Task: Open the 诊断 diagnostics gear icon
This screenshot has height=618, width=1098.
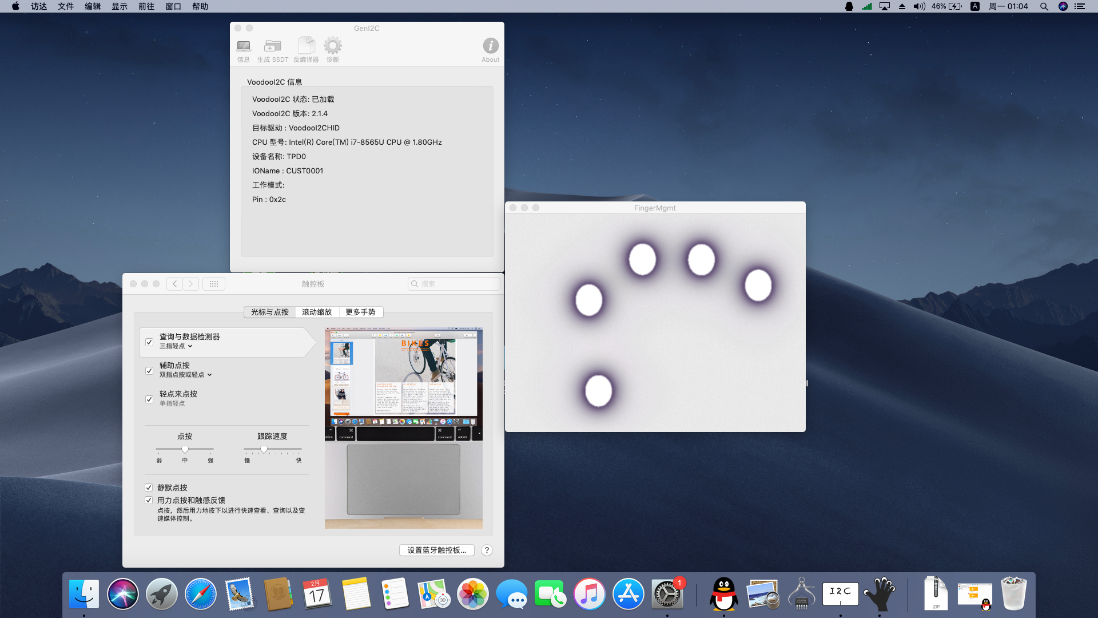Action: click(333, 50)
